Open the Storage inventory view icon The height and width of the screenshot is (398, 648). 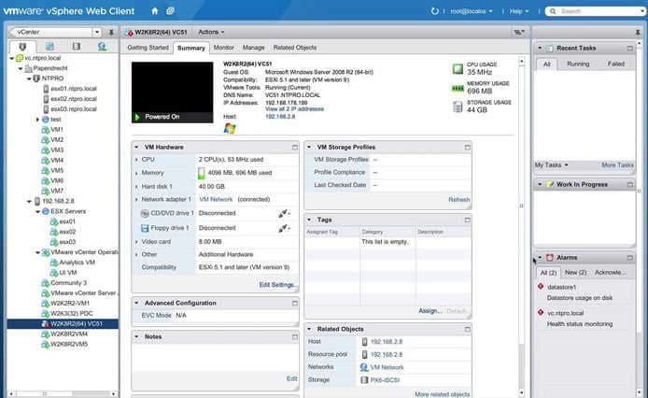click(x=75, y=47)
